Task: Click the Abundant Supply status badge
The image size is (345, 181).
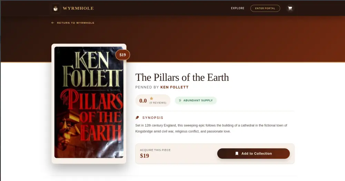Action: click(x=196, y=100)
